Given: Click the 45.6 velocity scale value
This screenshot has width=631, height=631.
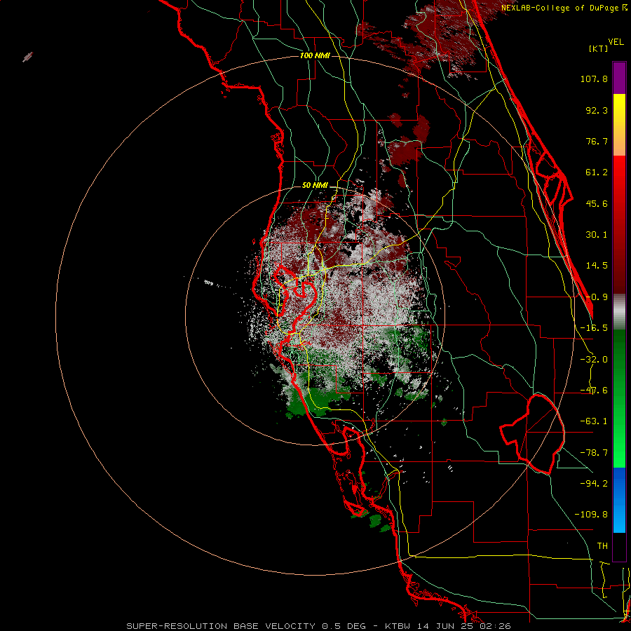Looking at the screenshot, I should point(597,203).
